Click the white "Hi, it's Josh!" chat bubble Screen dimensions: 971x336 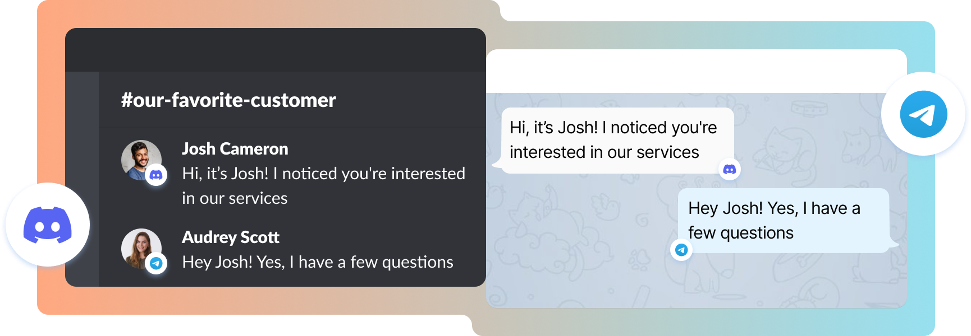[613, 140]
